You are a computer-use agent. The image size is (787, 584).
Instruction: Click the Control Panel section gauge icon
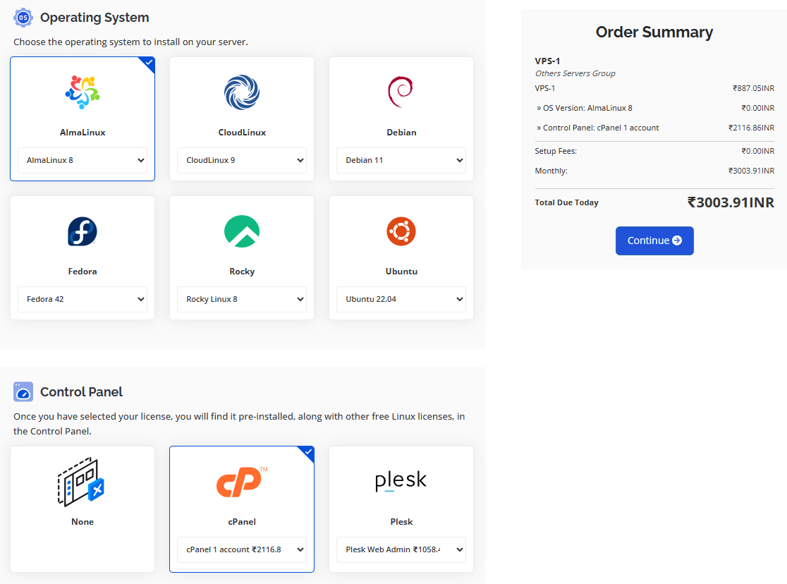23,391
